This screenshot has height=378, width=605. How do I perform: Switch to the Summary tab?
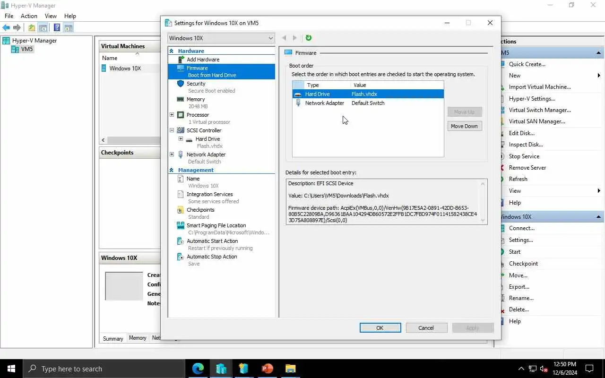click(x=113, y=338)
